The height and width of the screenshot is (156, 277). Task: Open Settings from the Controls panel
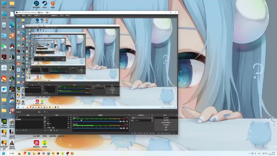point(166,127)
